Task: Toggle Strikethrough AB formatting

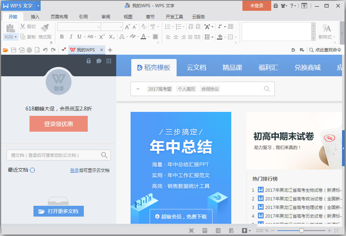Action: 90,37
